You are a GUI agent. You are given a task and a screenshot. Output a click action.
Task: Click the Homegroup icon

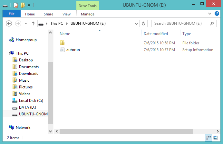pyautogui.click(x=12, y=40)
